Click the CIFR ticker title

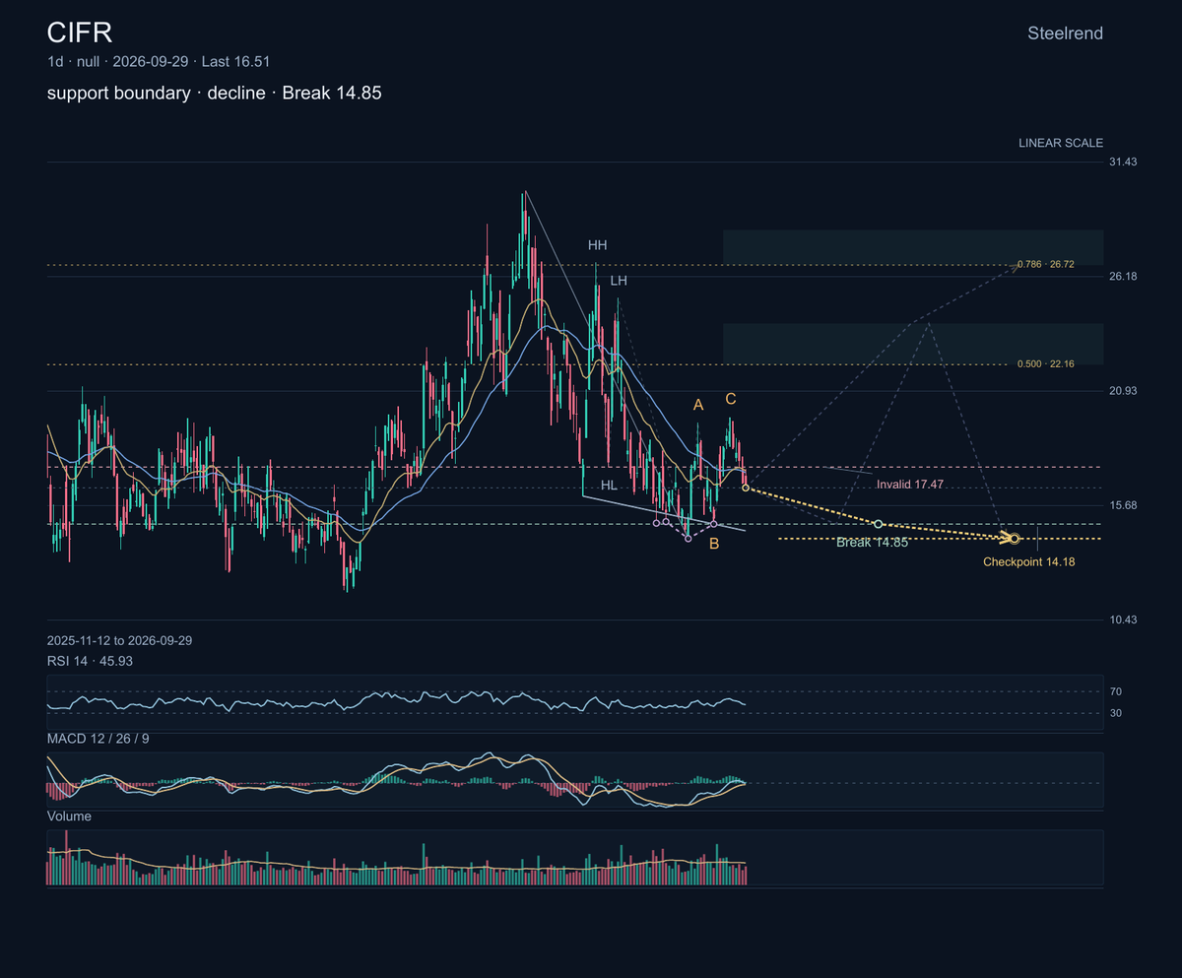(80, 33)
